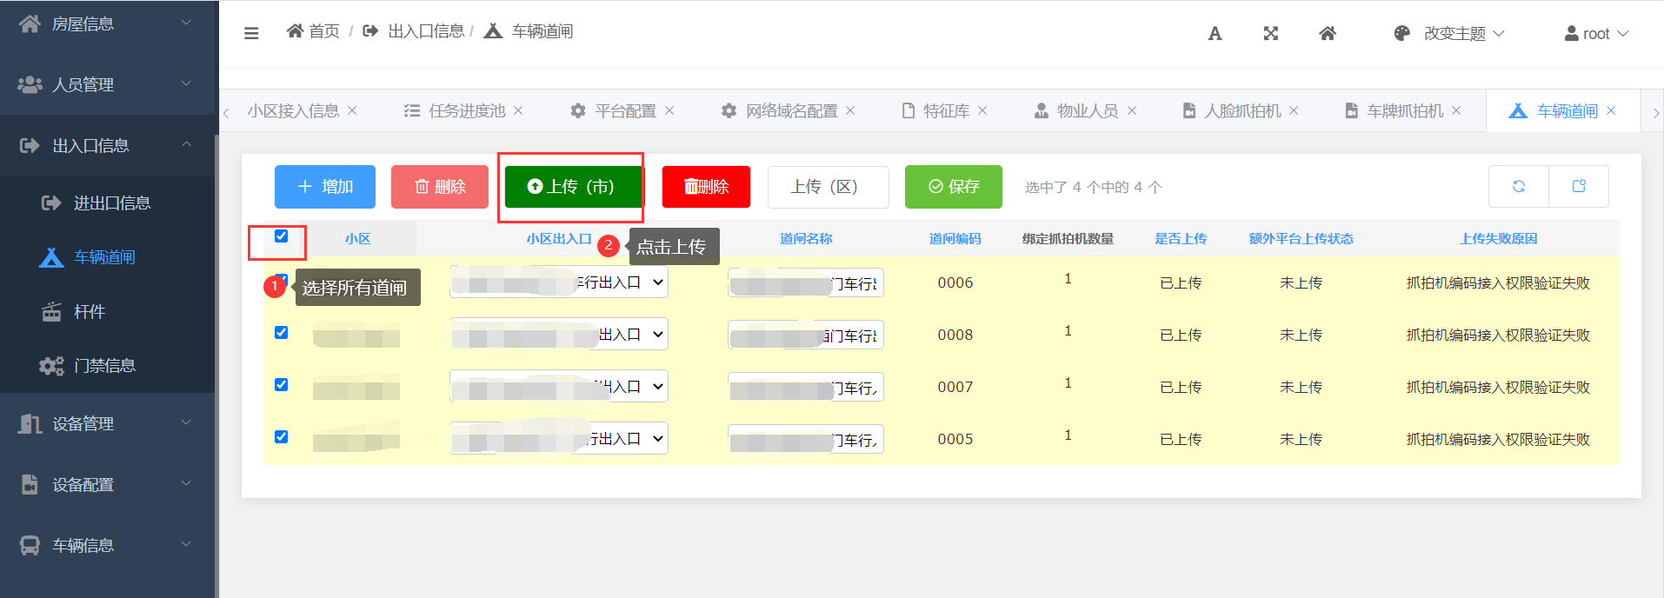Close the 小区接入信息 tab

pyautogui.click(x=352, y=110)
